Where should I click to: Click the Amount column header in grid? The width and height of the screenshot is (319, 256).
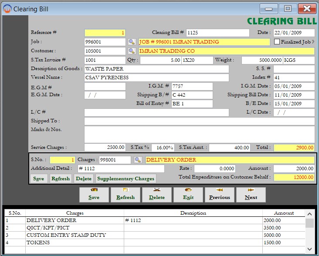tap(284, 213)
